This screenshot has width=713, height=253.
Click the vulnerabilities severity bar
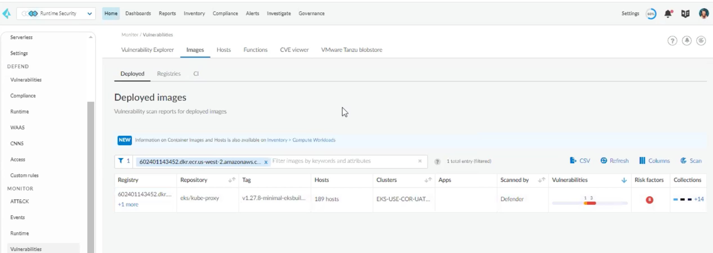(590, 203)
